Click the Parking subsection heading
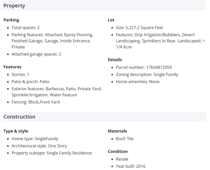210x170 pixels. coord(11,20)
